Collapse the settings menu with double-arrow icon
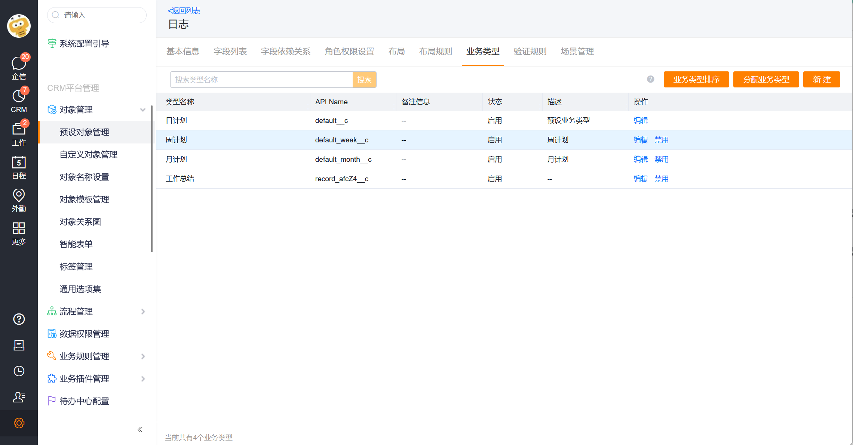Image resolution: width=853 pixels, height=445 pixels. point(140,430)
